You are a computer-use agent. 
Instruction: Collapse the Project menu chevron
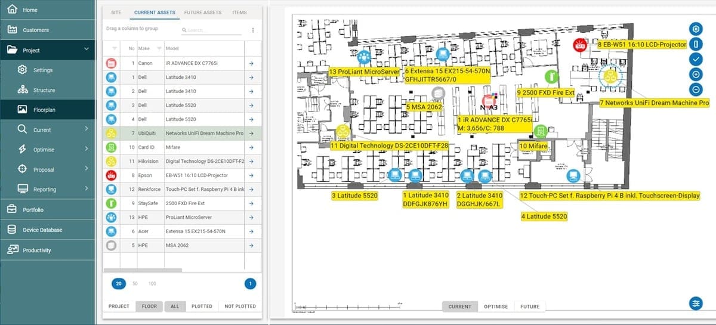coord(87,50)
